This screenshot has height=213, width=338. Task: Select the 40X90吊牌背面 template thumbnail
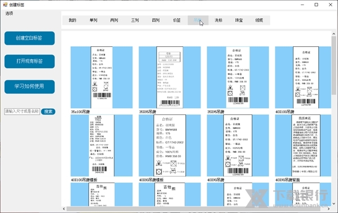(x=303, y=145)
